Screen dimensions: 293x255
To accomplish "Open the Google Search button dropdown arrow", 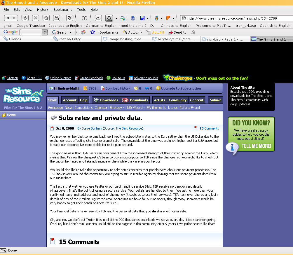I will [x=71, y=32].
